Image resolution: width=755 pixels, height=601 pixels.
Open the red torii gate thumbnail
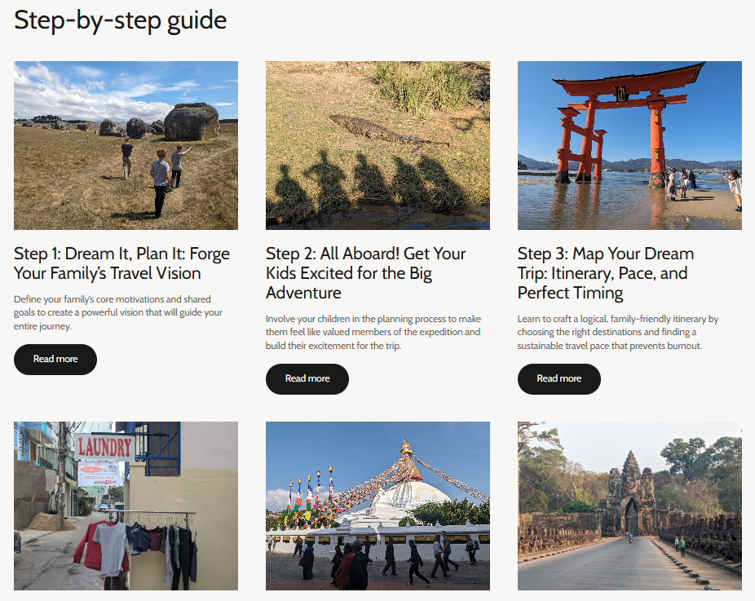pyautogui.click(x=629, y=145)
